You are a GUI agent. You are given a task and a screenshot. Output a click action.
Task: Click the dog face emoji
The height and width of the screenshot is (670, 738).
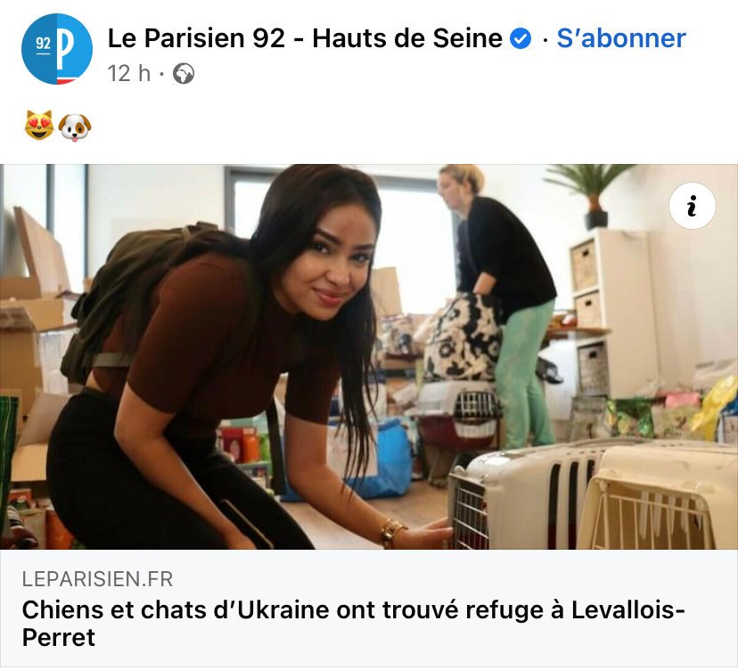75,127
